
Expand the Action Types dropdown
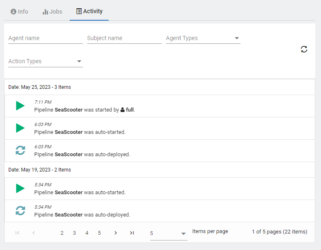click(x=45, y=61)
